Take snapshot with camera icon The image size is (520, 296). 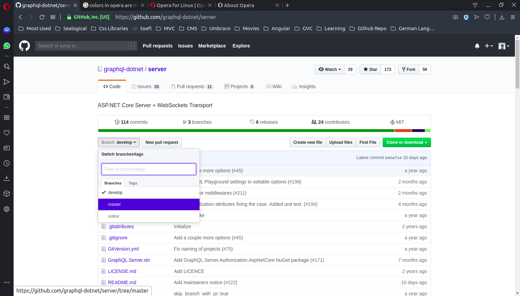tap(455, 17)
